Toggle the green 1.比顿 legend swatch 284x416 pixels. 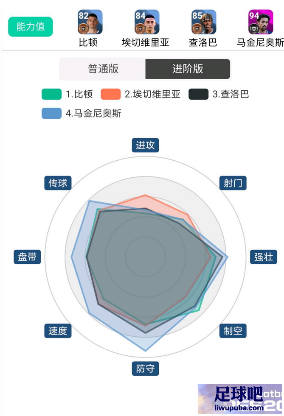pos(51,94)
